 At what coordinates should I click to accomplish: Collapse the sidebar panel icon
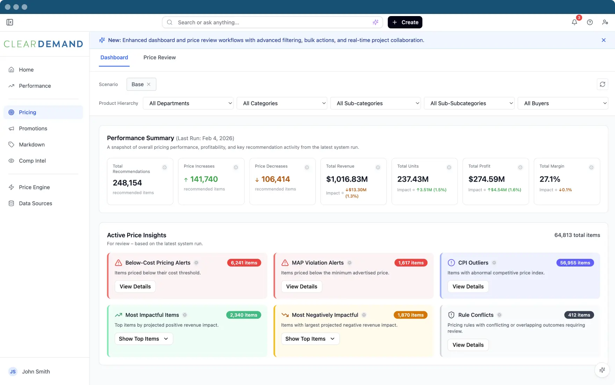click(10, 22)
